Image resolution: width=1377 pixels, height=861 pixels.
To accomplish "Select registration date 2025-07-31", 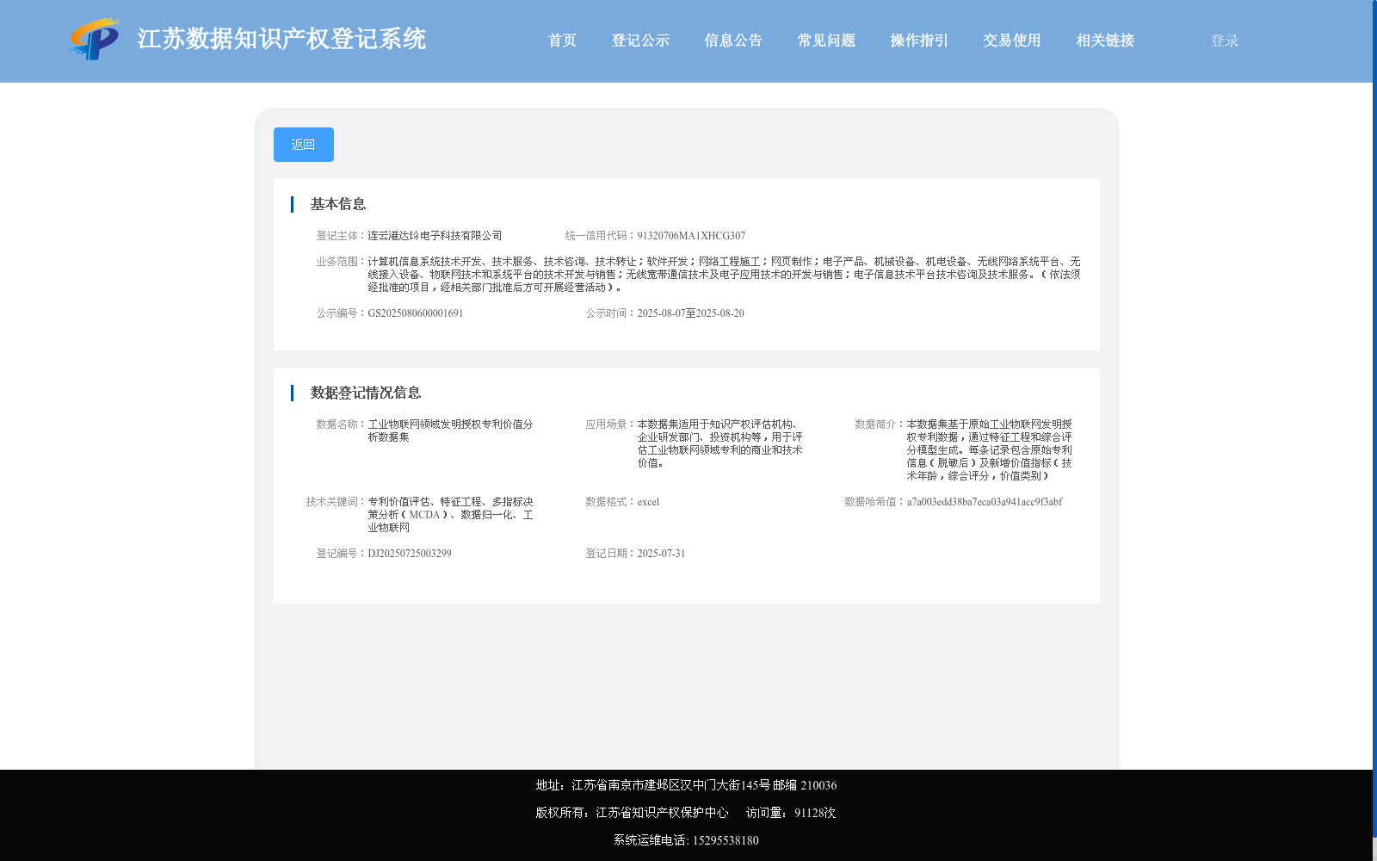I will pyautogui.click(x=661, y=554).
